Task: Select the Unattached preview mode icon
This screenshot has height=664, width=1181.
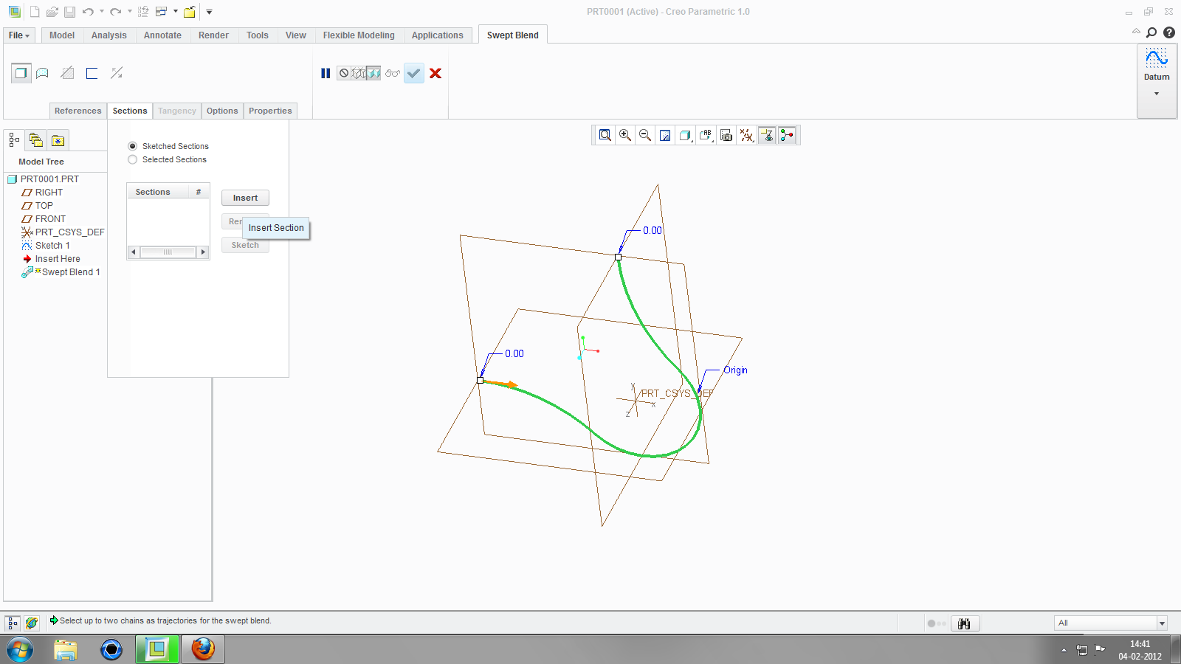Action: pyautogui.click(x=359, y=73)
